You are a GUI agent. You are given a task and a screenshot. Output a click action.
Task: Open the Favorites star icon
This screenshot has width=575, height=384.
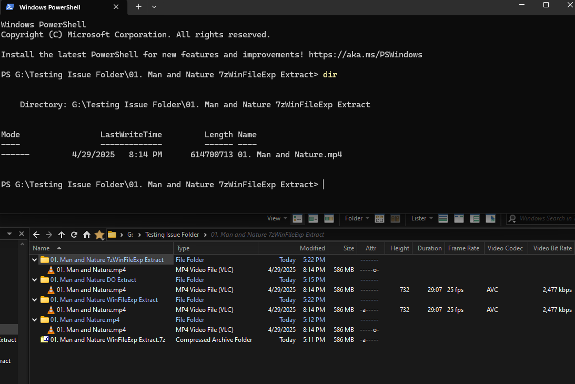[x=99, y=235]
